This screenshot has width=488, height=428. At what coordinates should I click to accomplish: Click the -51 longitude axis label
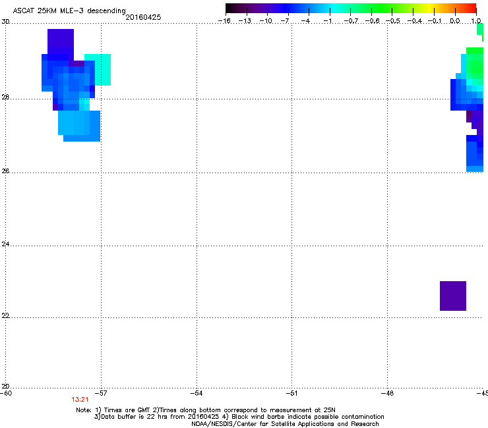pos(291,393)
